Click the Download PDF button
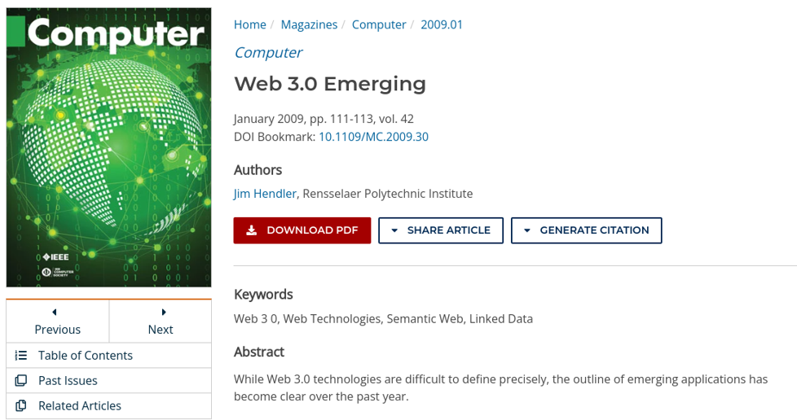The width and height of the screenshot is (797, 420). [x=302, y=230]
